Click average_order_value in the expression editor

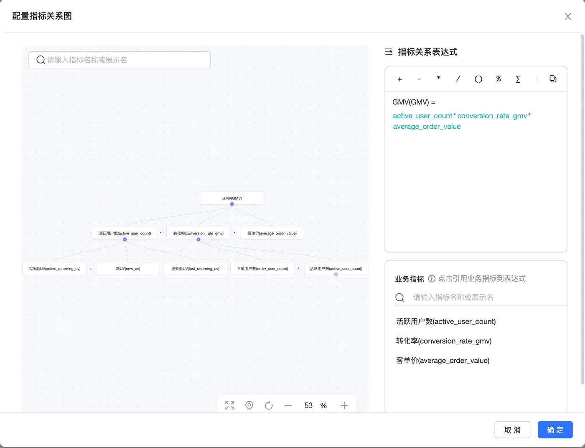427,127
